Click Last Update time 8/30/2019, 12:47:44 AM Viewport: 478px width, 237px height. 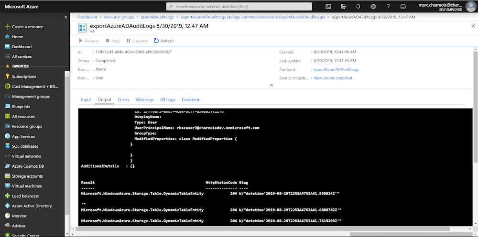(335, 61)
